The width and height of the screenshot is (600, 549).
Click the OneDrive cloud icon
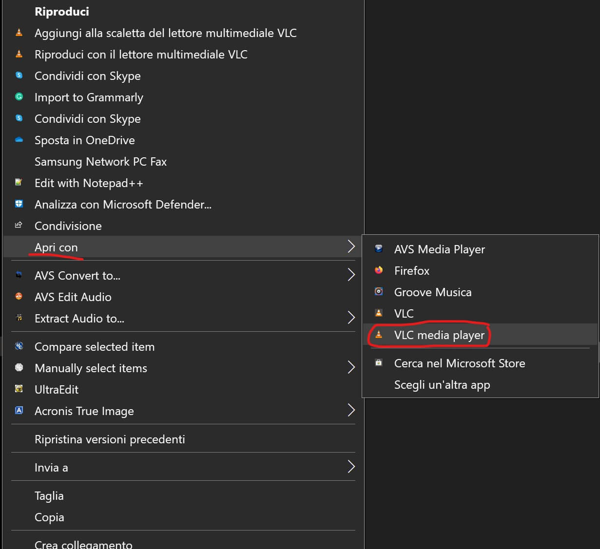[19, 140]
